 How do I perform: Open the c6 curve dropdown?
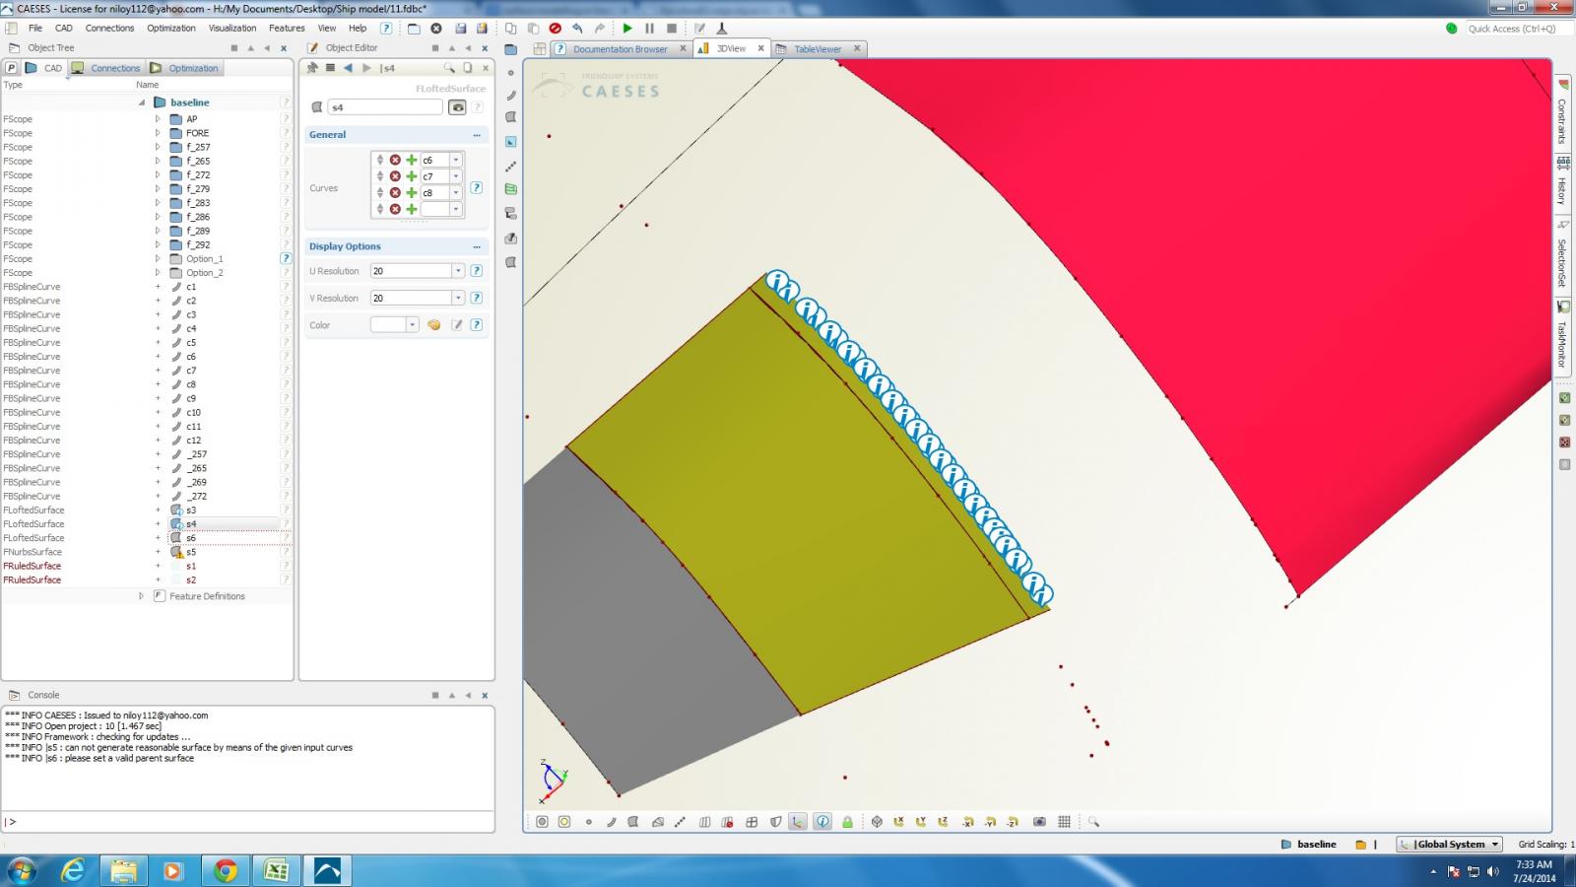[x=455, y=160]
